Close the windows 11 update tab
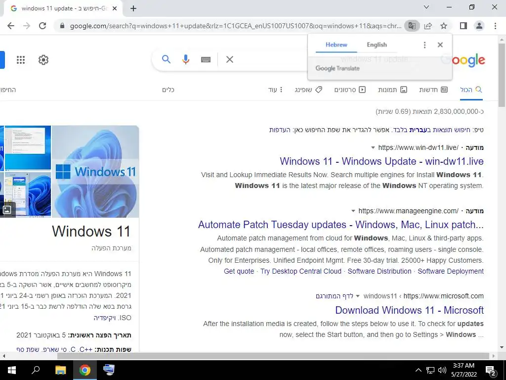 115,8
